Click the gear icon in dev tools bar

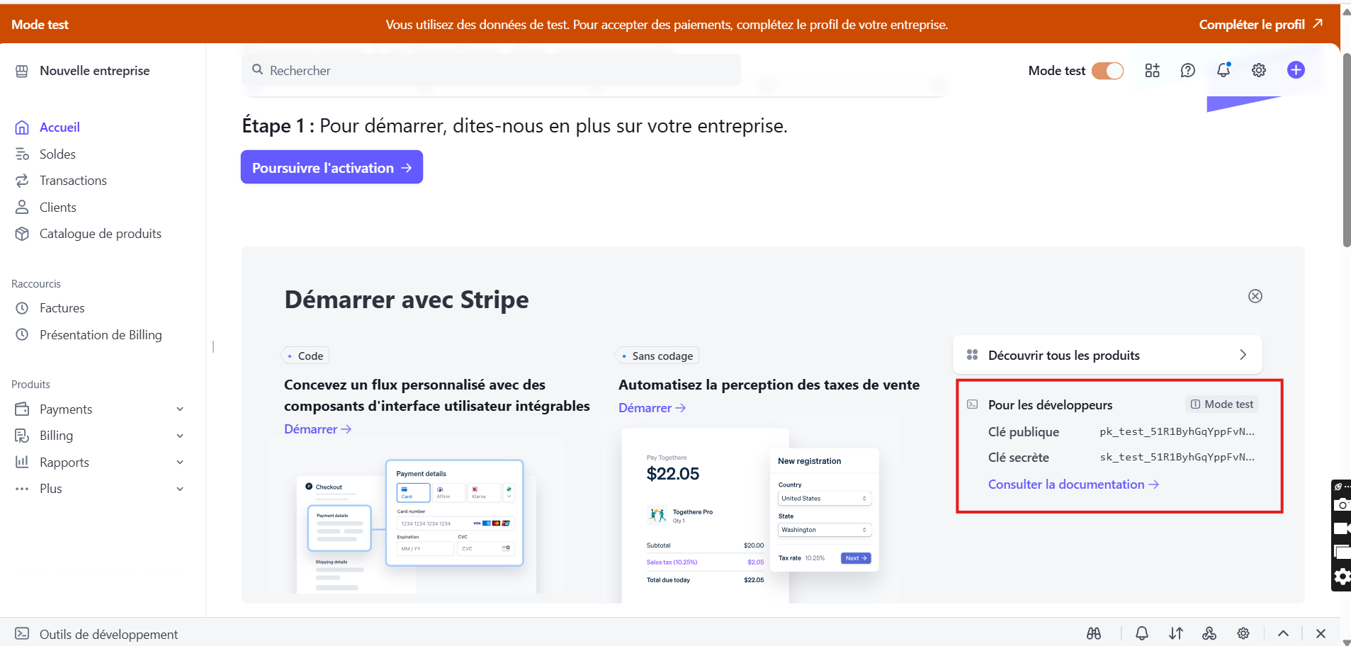(x=1243, y=633)
